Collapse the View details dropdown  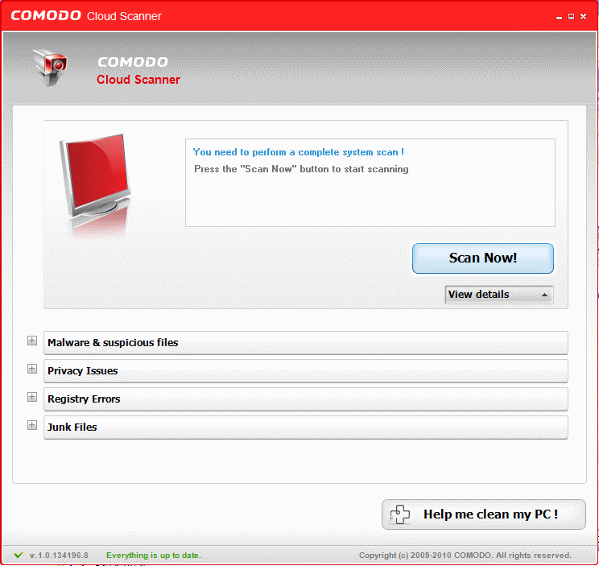point(499,295)
